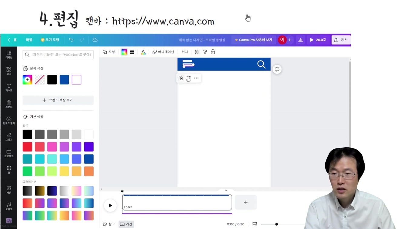Select the blue document color swatch

point(64,80)
